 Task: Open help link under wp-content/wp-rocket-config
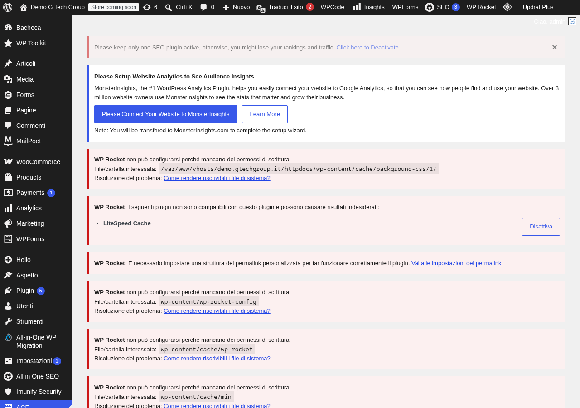click(217, 311)
